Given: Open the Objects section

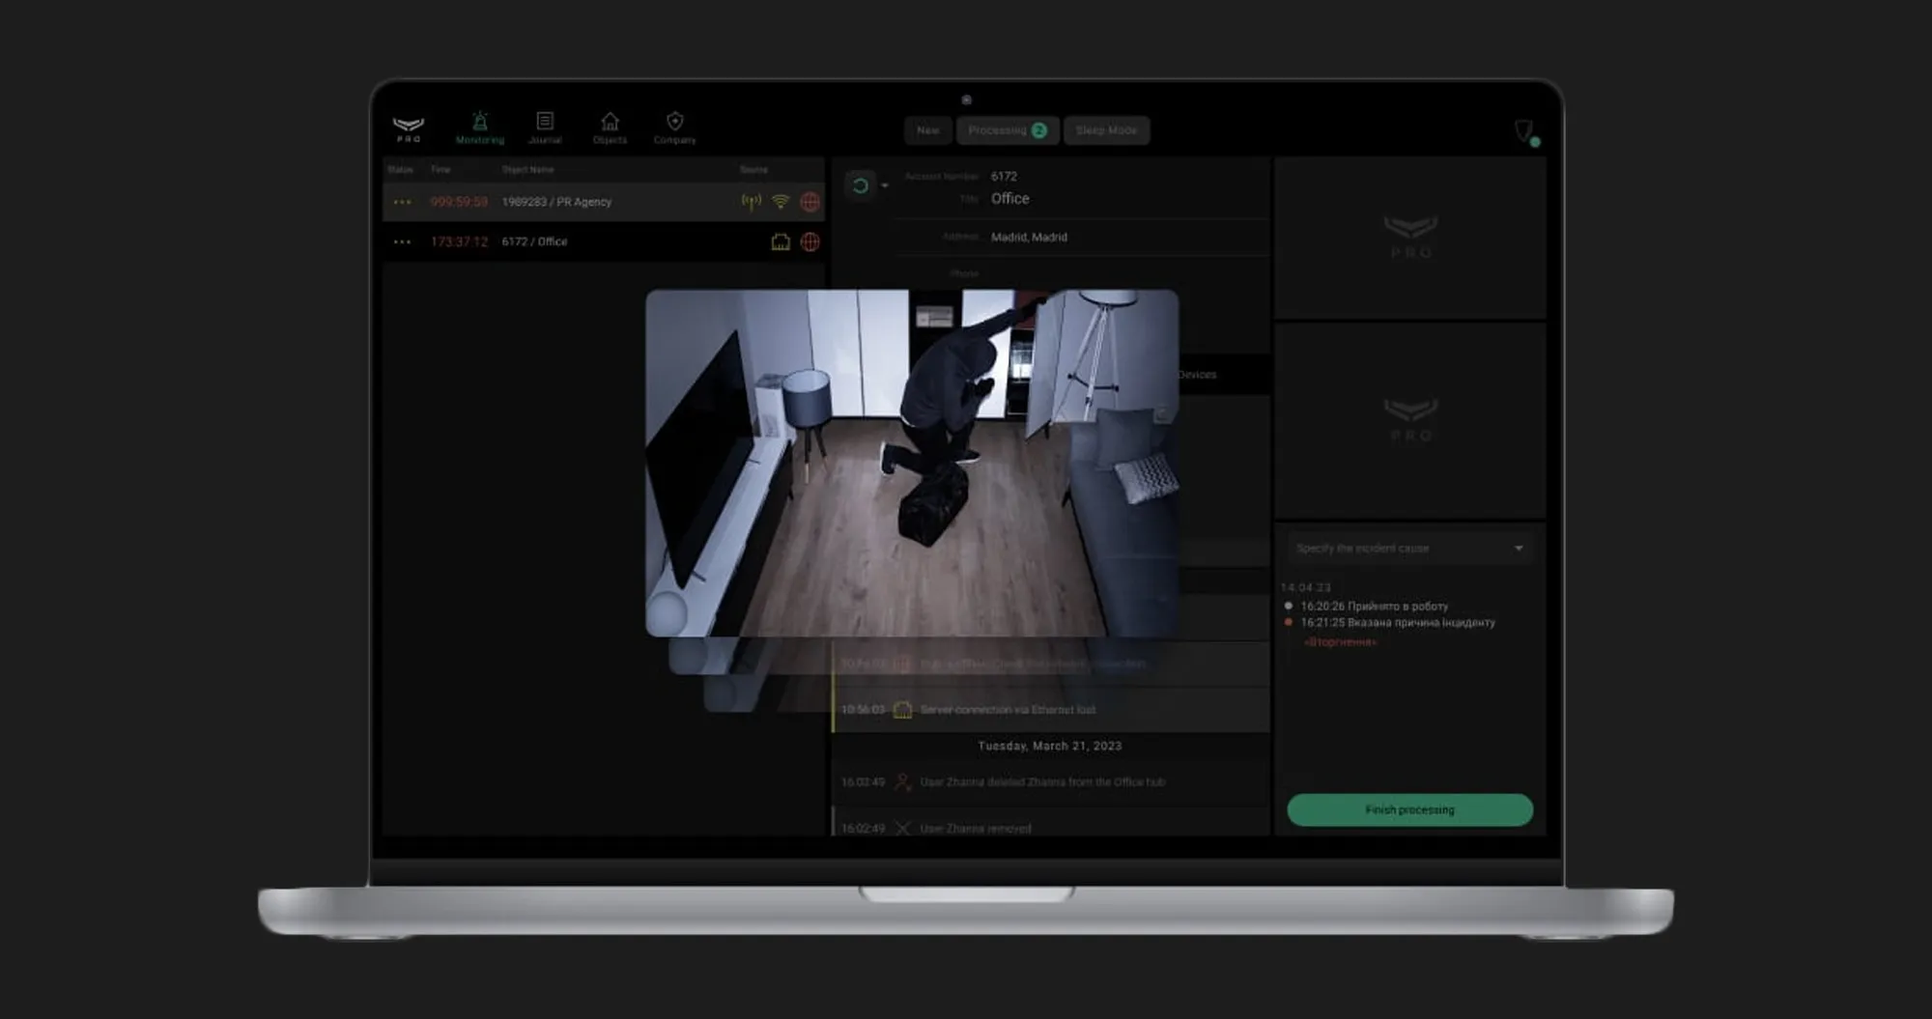Looking at the screenshot, I should pyautogui.click(x=610, y=127).
